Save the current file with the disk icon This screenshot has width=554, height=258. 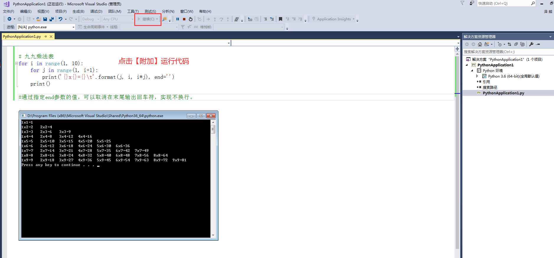pyautogui.click(x=45, y=19)
